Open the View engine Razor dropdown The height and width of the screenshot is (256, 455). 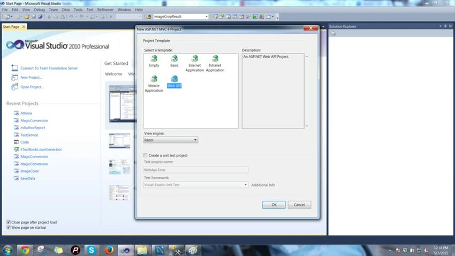pyautogui.click(x=171, y=140)
